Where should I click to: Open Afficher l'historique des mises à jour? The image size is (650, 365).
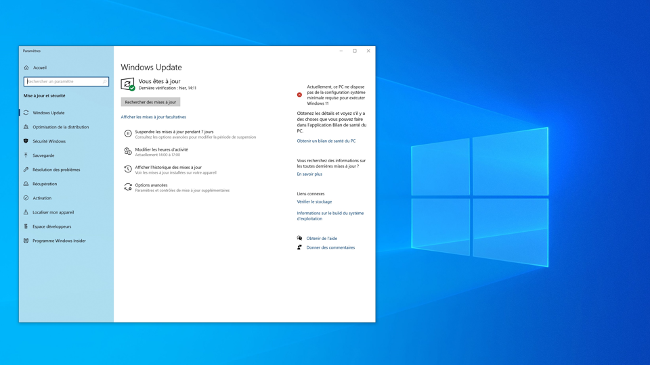coord(169,167)
